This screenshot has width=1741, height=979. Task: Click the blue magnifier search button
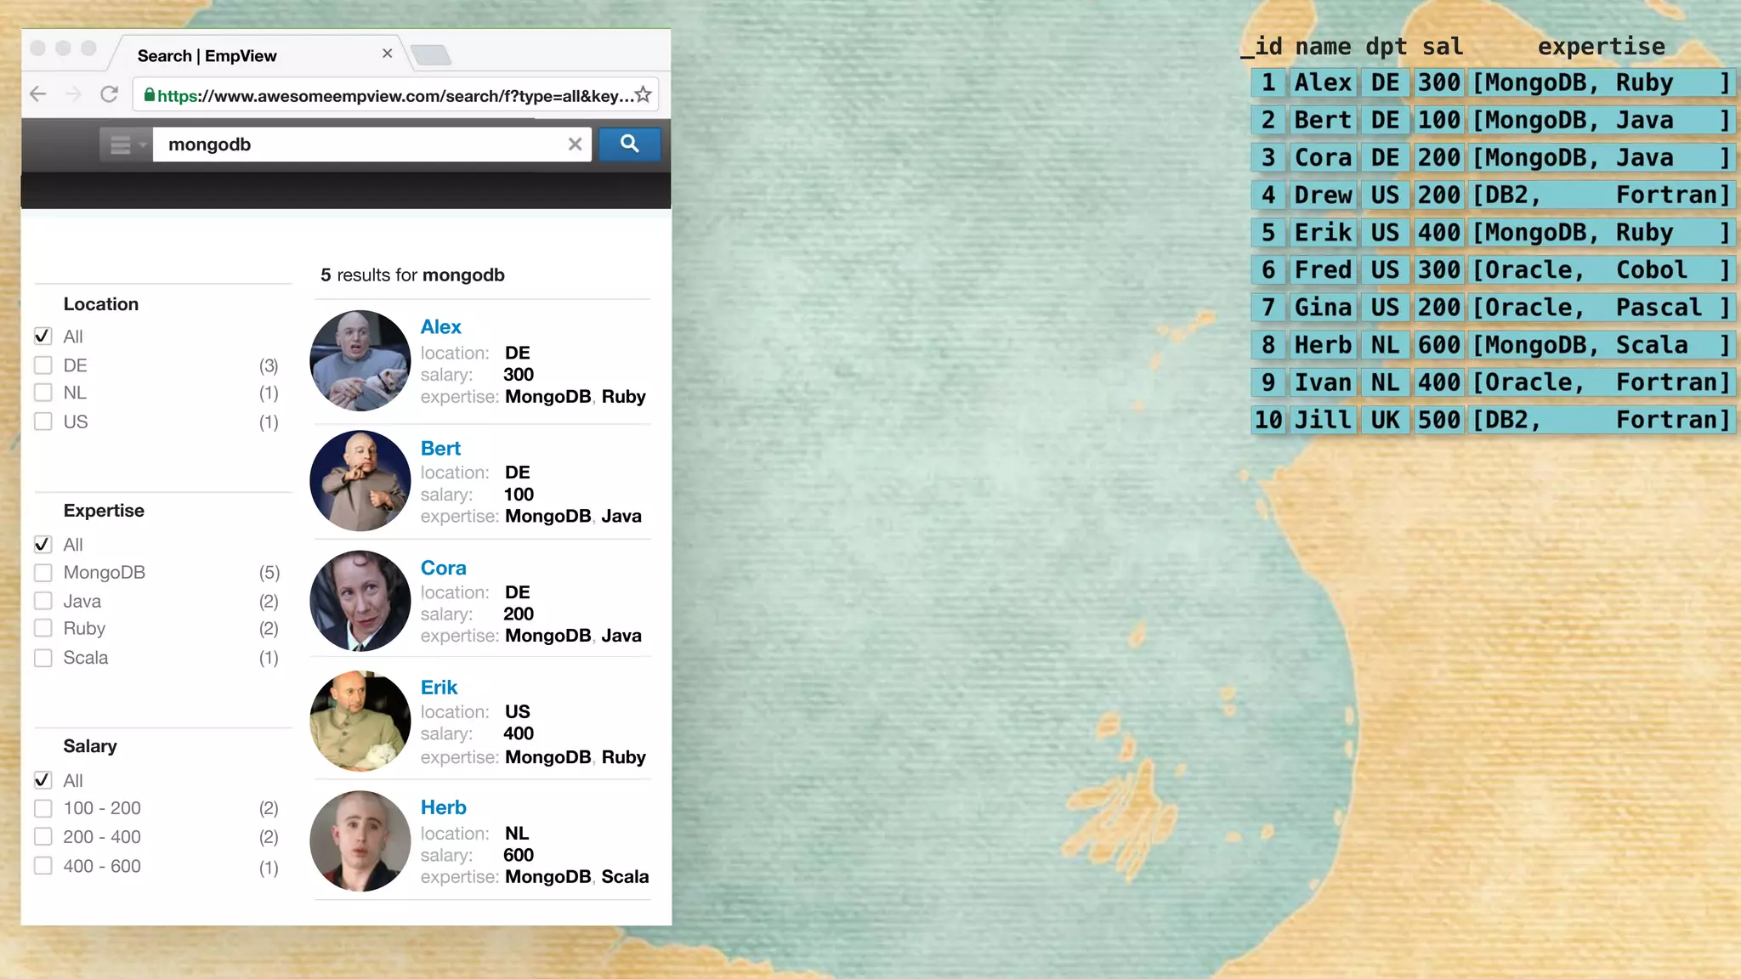click(629, 144)
